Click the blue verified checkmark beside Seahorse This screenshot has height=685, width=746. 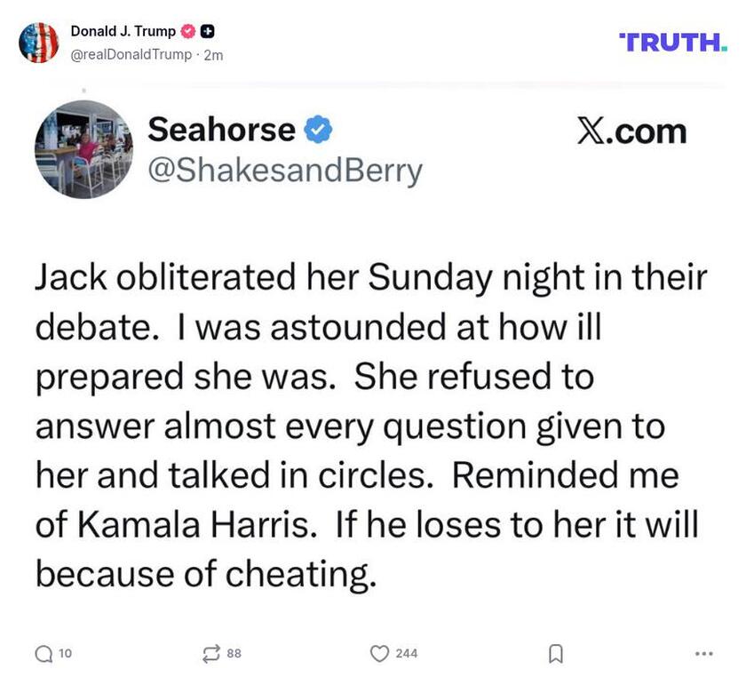[318, 131]
